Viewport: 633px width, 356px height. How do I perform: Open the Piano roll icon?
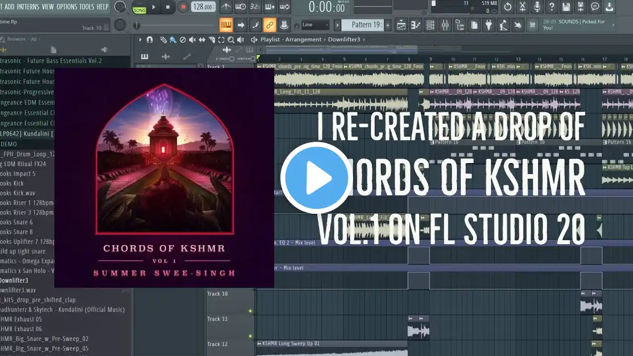[x=416, y=25]
